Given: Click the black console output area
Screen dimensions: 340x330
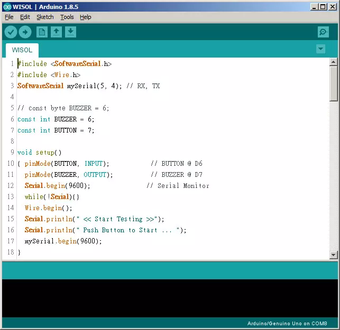Looking at the screenshot, I should pyautogui.click(x=169, y=298).
